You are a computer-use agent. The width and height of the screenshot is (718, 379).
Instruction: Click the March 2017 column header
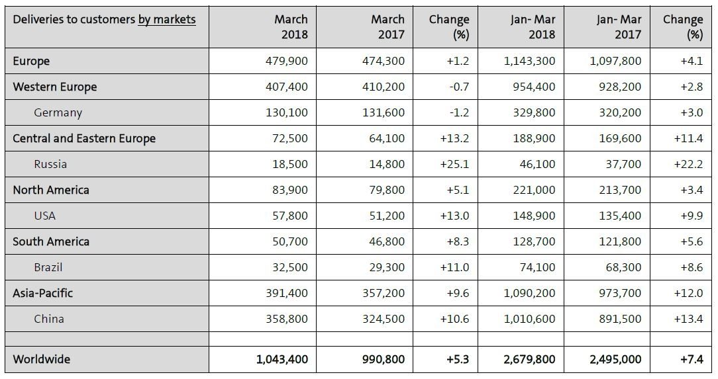pyautogui.click(x=387, y=26)
